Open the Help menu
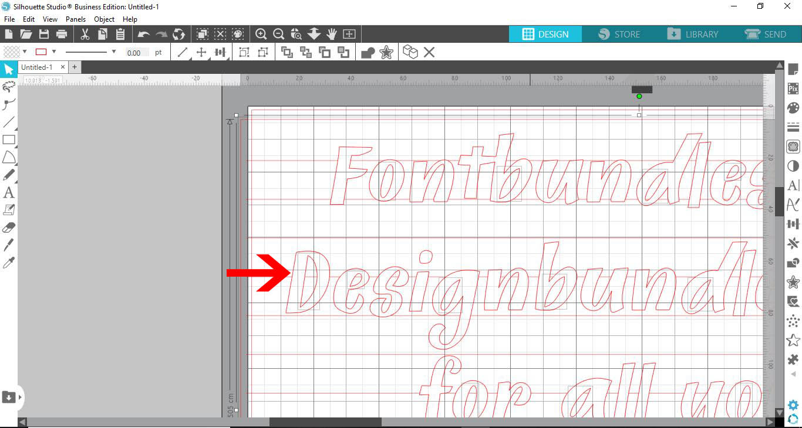This screenshot has width=802, height=428. tap(130, 19)
